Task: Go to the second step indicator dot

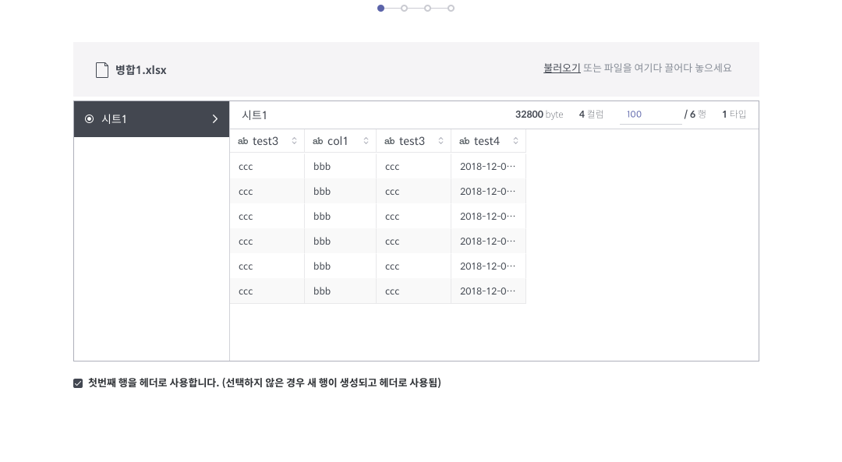Action: pos(405,8)
